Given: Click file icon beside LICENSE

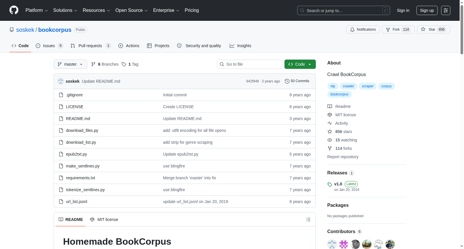Looking at the screenshot, I should 61,107.
